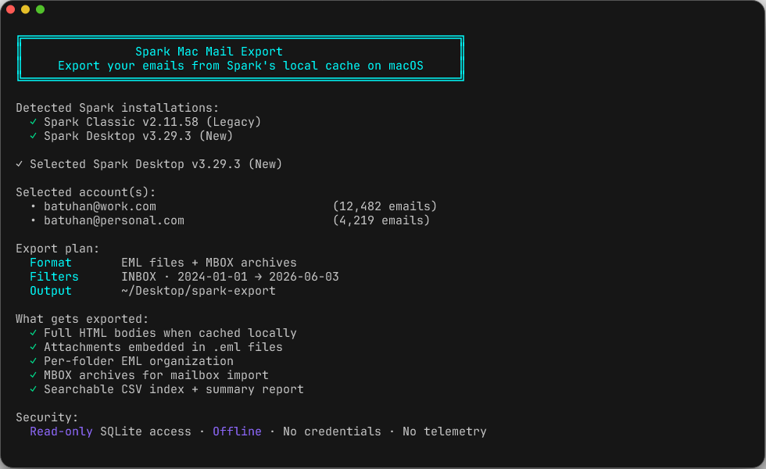
Task: Click the Output label in export plan
Action: pos(51,291)
